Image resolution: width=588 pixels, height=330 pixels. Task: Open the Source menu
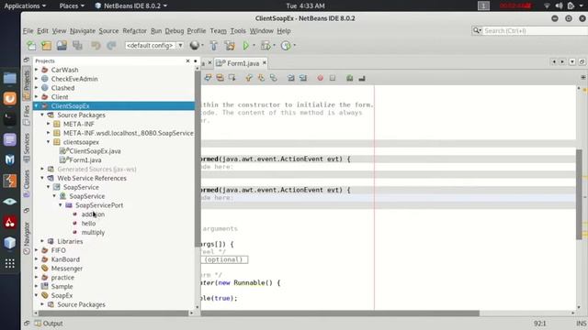[x=108, y=31]
